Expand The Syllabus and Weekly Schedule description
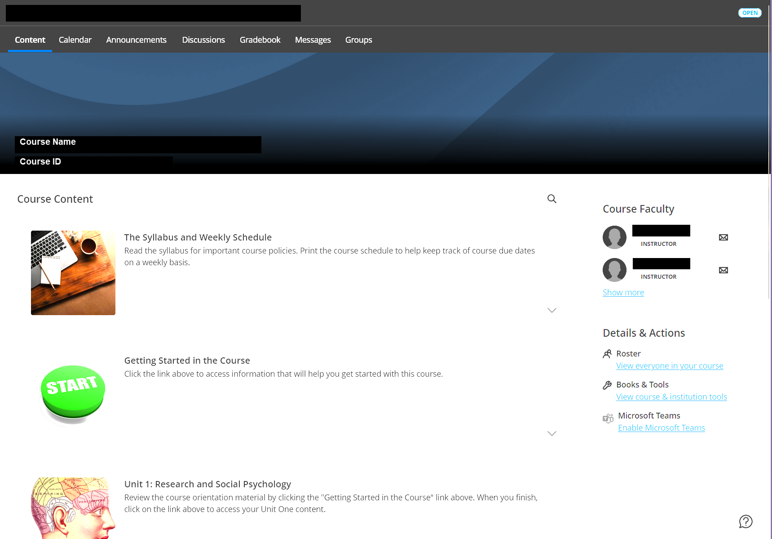 coord(551,310)
